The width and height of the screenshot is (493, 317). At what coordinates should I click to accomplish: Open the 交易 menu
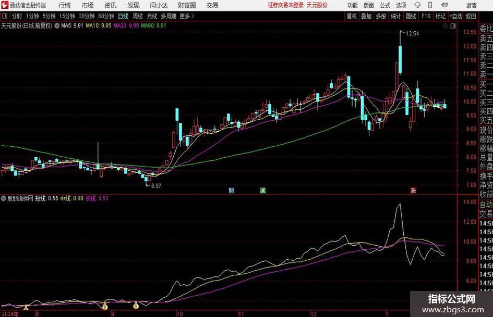(x=212, y=5)
